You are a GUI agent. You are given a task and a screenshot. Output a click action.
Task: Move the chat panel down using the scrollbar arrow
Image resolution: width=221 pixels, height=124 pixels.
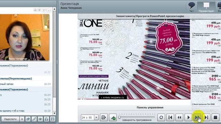(x=55, y=113)
